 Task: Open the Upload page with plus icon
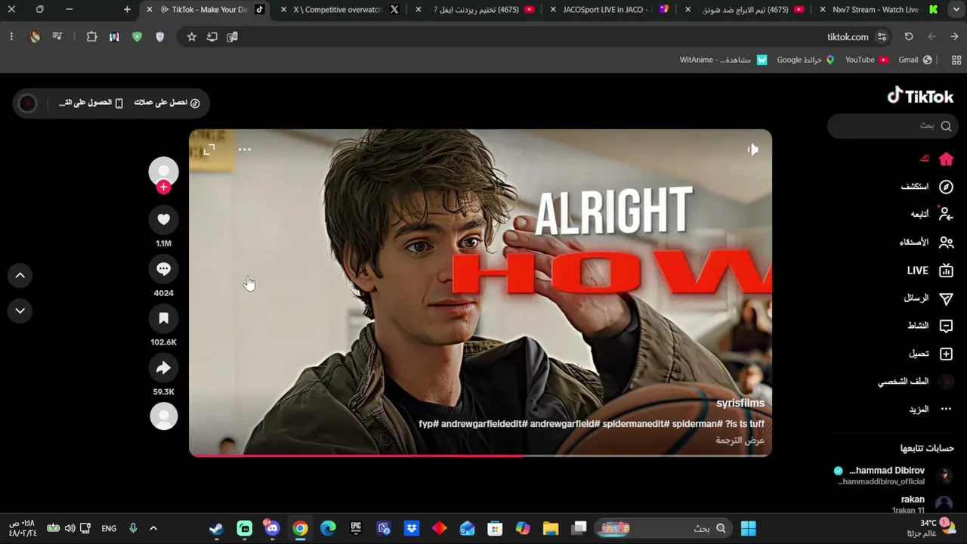pos(931,354)
